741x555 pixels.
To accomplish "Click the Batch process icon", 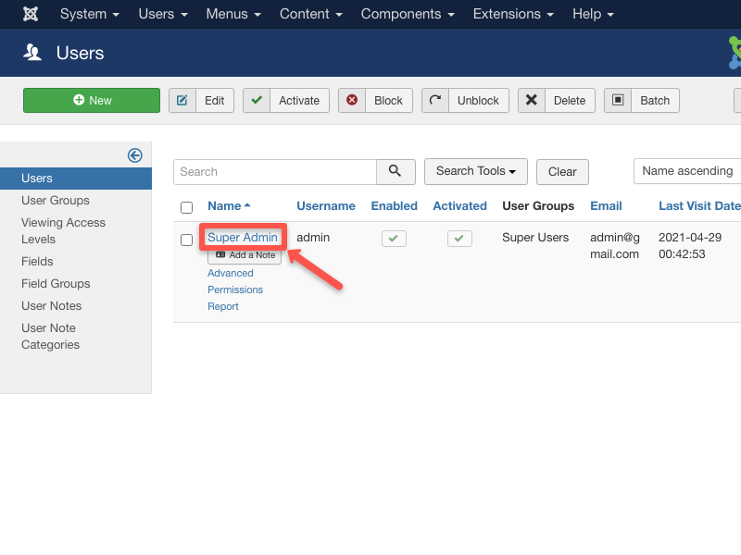I will click(618, 101).
